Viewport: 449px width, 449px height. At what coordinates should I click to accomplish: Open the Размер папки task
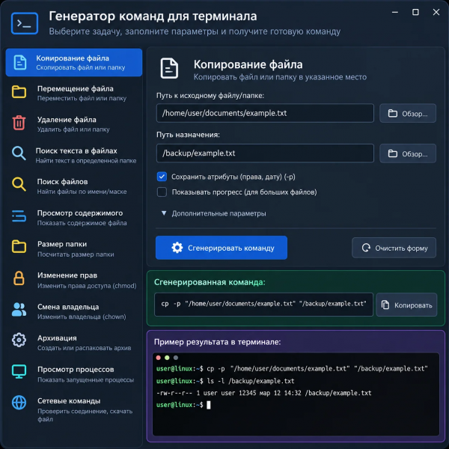click(x=74, y=248)
